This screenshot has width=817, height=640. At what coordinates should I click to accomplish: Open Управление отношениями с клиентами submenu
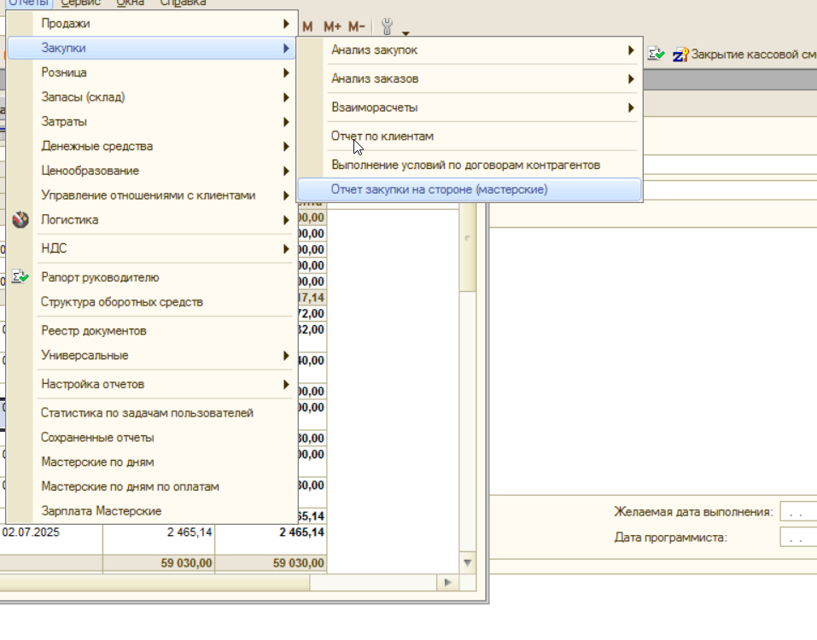click(151, 195)
